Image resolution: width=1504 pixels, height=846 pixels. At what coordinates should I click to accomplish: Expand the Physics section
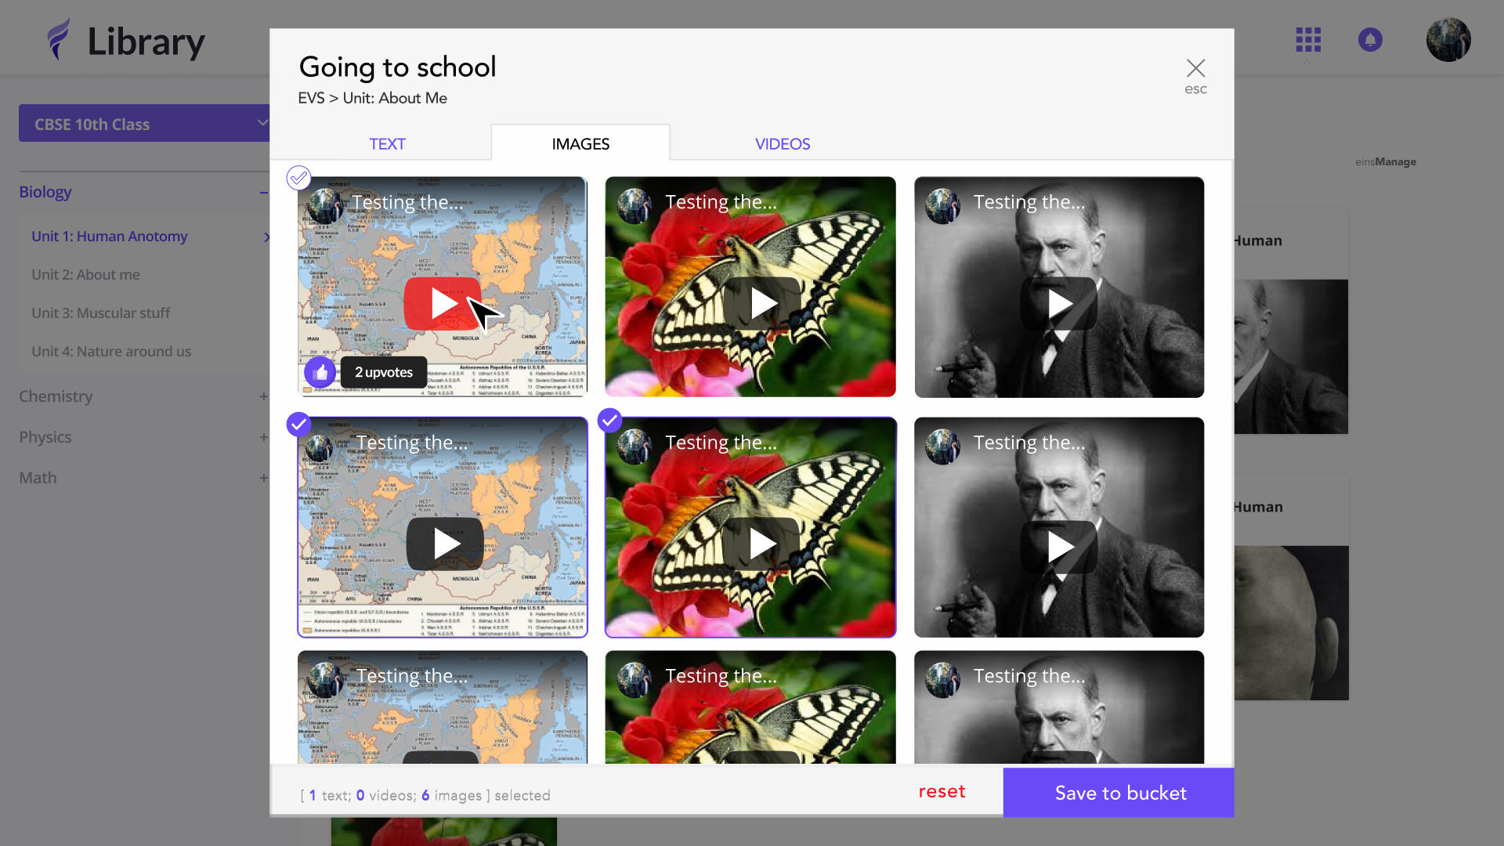click(x=264, y=438)
